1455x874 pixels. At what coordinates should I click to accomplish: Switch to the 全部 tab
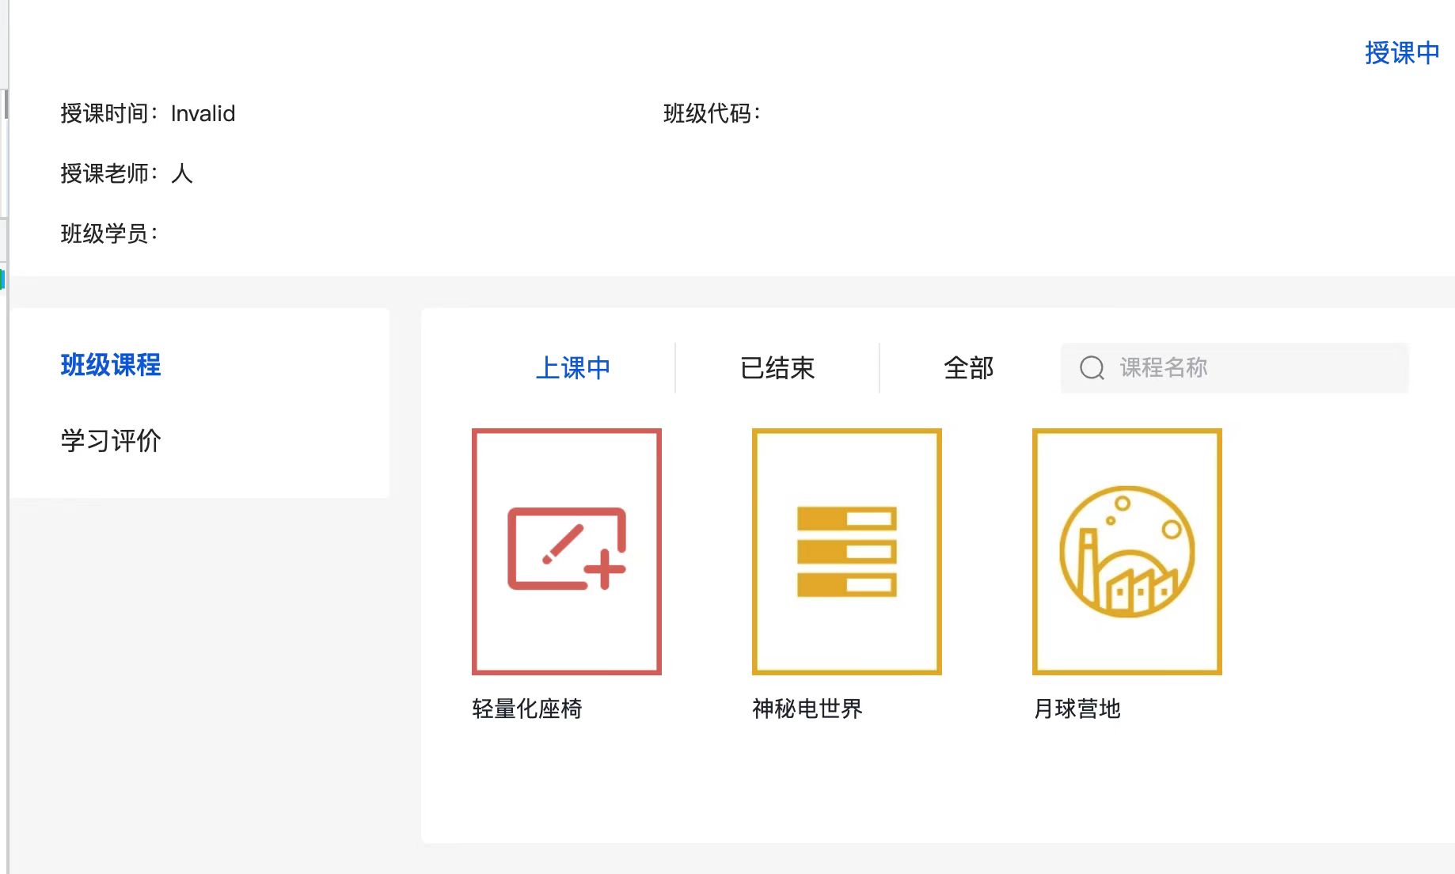click(x=969, y=368)
